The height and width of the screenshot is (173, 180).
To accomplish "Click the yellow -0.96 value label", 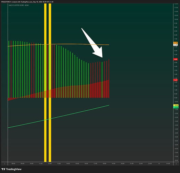I will pyautogui.click(x=176, y=106).
